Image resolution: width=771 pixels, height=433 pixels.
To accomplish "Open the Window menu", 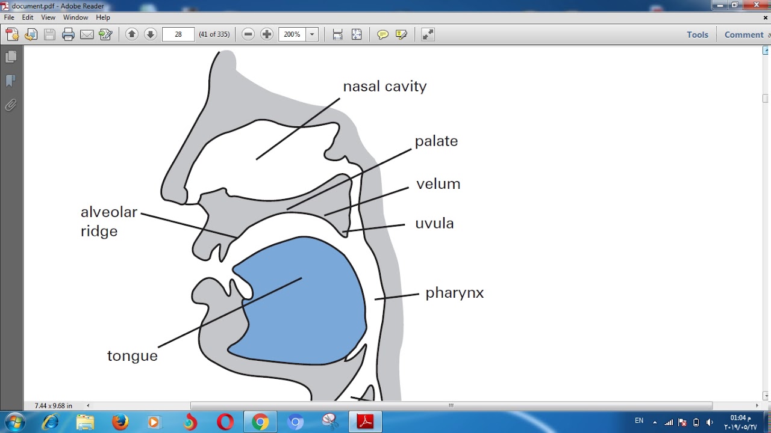I will click(76, 17).
